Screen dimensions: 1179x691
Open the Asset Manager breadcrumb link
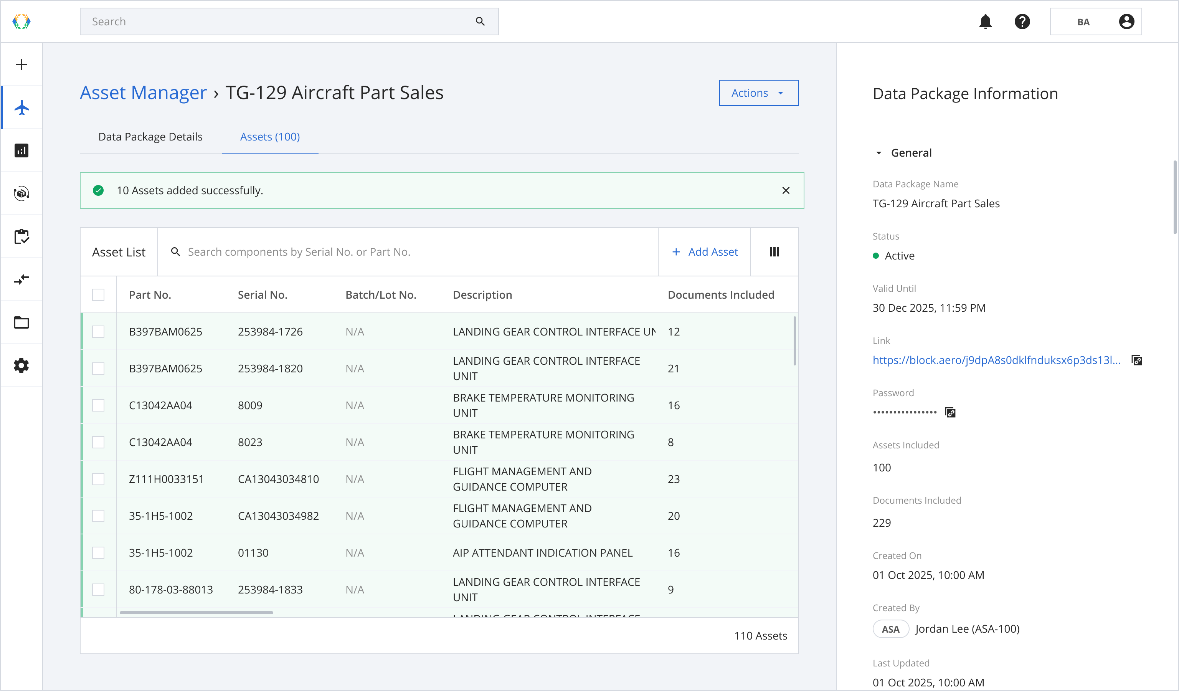click(x=143, y=93)
